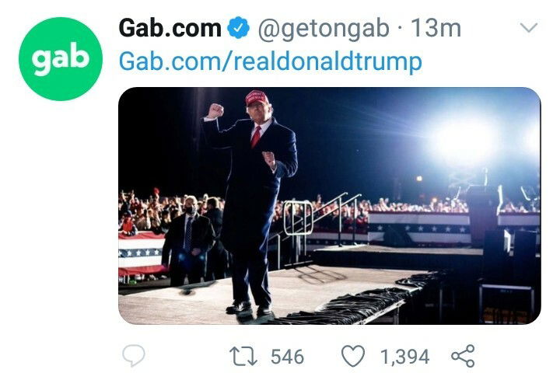Viewport: 553px width, 380px height.
Task: Click the red cap in the photo
Action: (x=257, y=98)
